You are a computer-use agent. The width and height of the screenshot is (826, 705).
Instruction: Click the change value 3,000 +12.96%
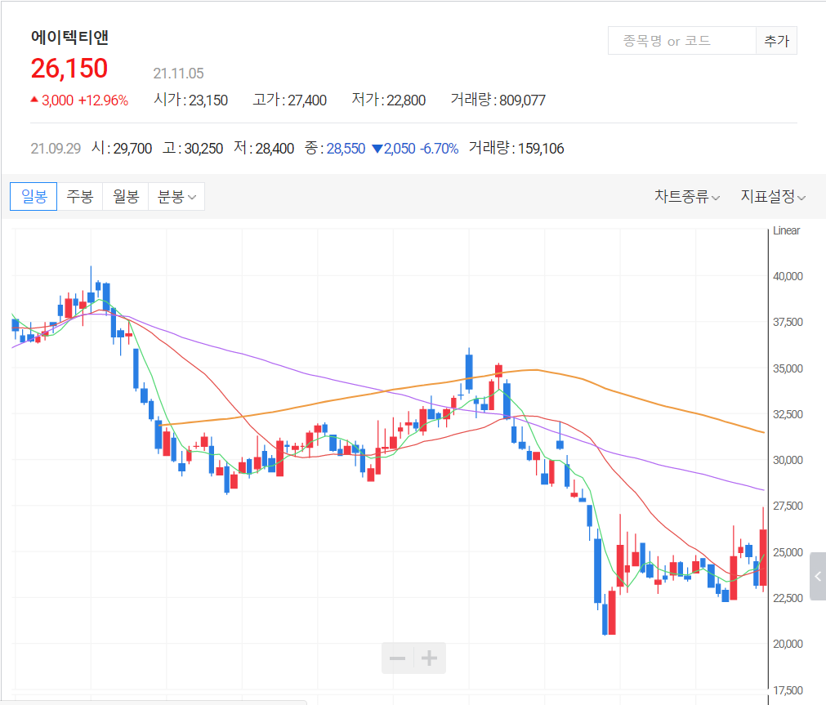pyautogui.click(x=79, y=100)
